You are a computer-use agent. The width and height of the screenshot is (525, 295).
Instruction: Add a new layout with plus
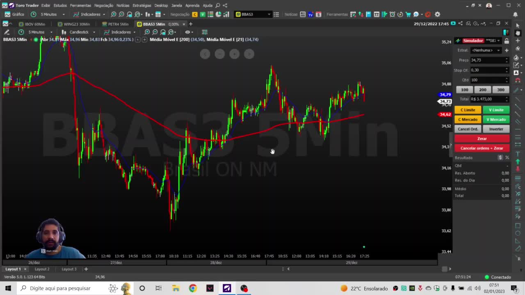(x=86, y=269)
